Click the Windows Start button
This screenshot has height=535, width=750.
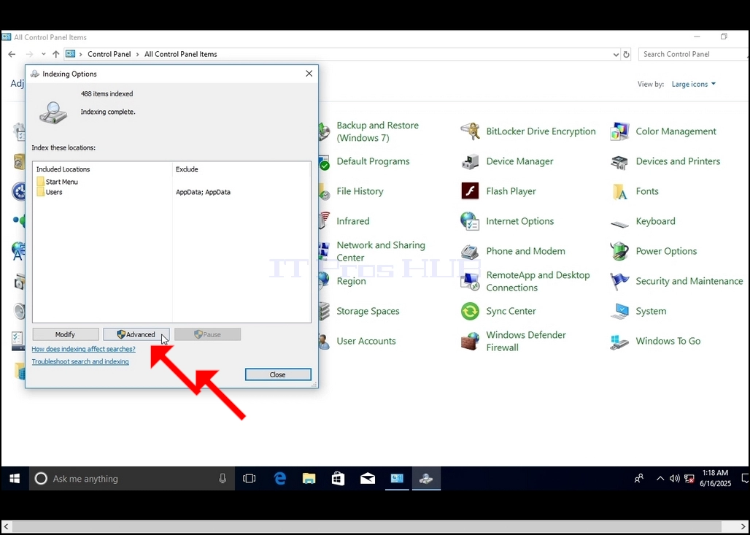pos(15,479)
